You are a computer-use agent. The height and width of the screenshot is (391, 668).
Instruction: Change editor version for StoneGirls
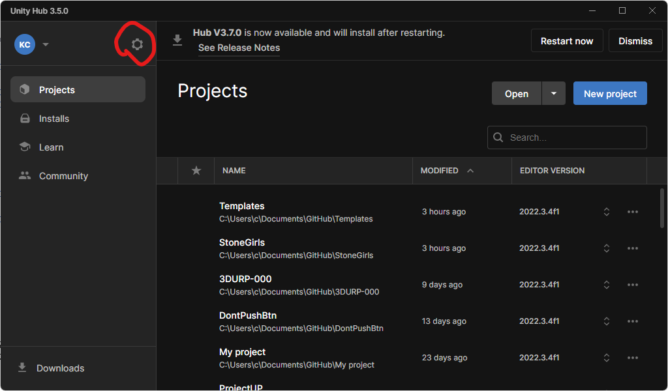click(606, 248)
